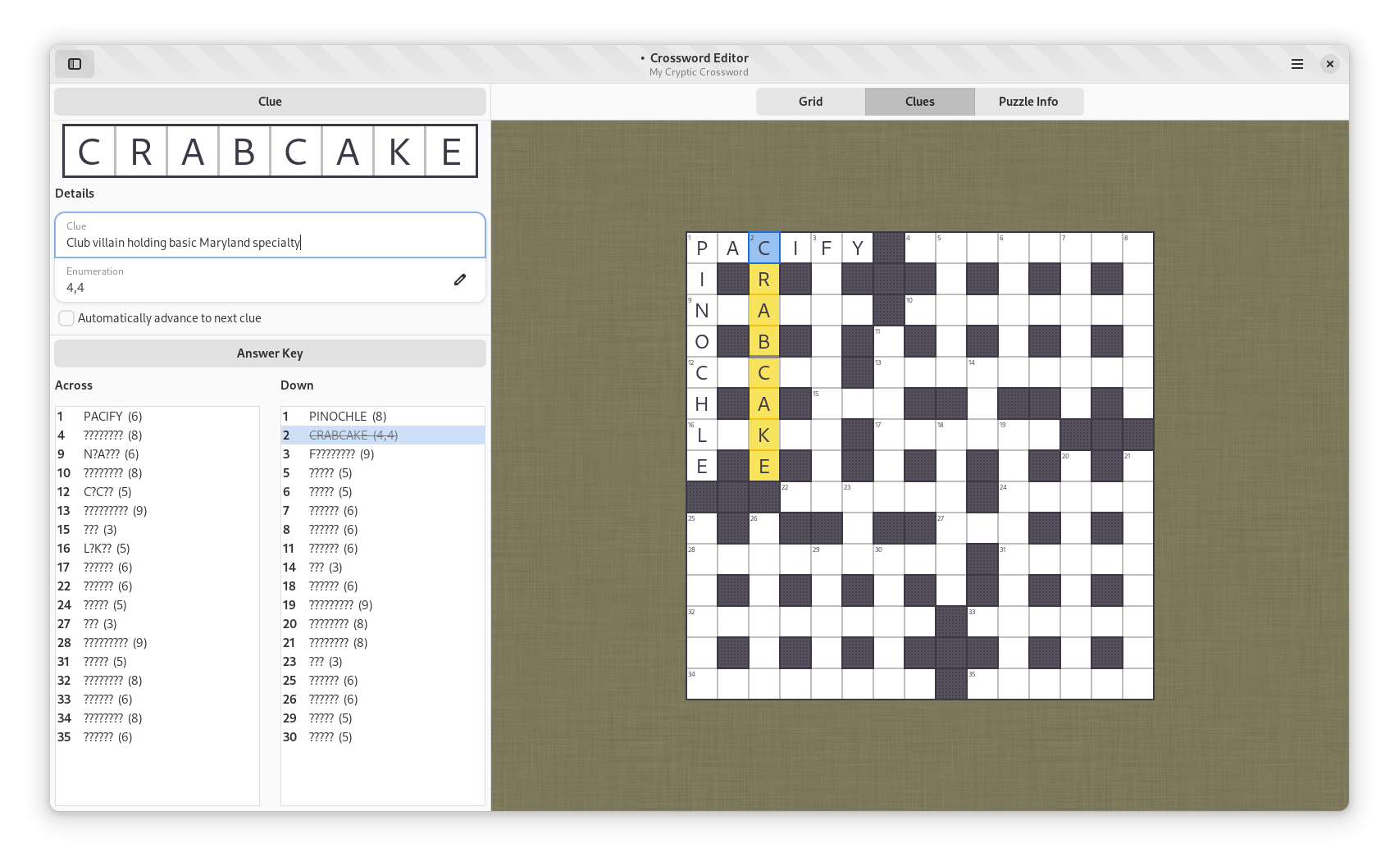
Task: Collapse the Clue section header
Action: click(x=270, y=102)
